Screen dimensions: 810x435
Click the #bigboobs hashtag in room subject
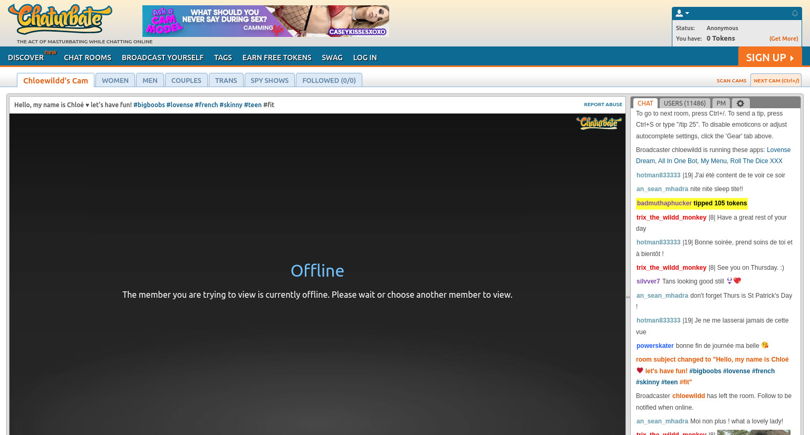(149, 105)
